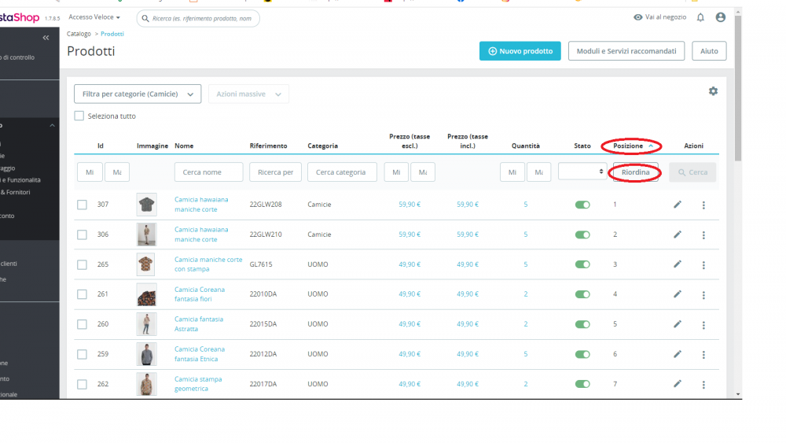This screenshot has height=443, width=786.
Task: Open more actions menu for product 307
Action: click(703, 205)
